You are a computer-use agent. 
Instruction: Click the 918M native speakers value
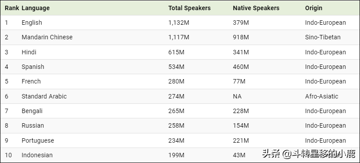[x=241, y=37]
